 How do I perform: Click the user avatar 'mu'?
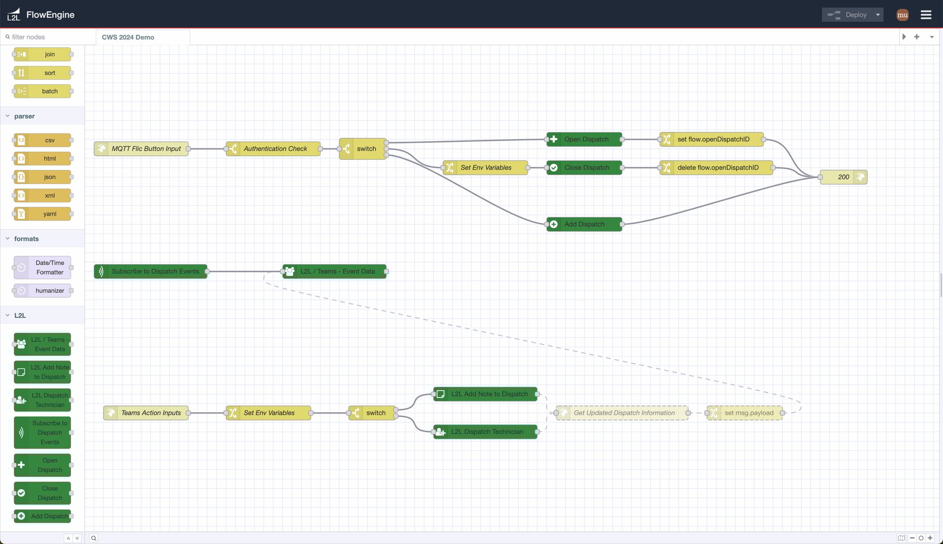[902, 15]
